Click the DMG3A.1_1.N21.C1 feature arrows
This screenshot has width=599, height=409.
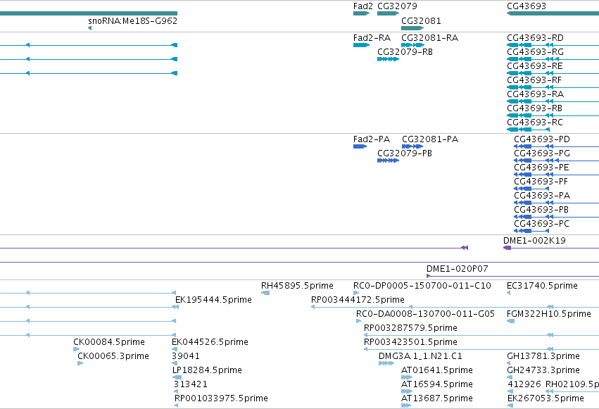[386, 363]
